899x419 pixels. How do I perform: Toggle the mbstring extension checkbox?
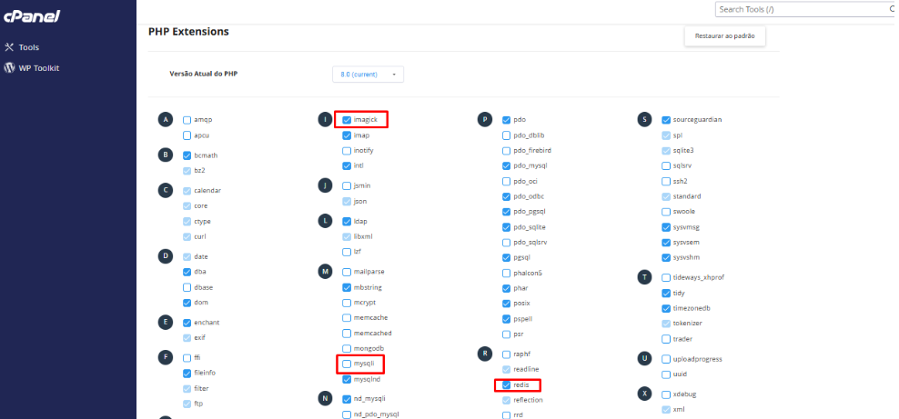pyautogui.click(x=347, y=287)
